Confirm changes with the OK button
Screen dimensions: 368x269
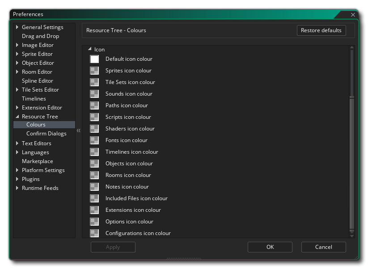270,247
